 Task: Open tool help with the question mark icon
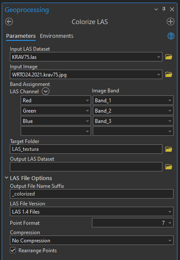pos(171,36)
